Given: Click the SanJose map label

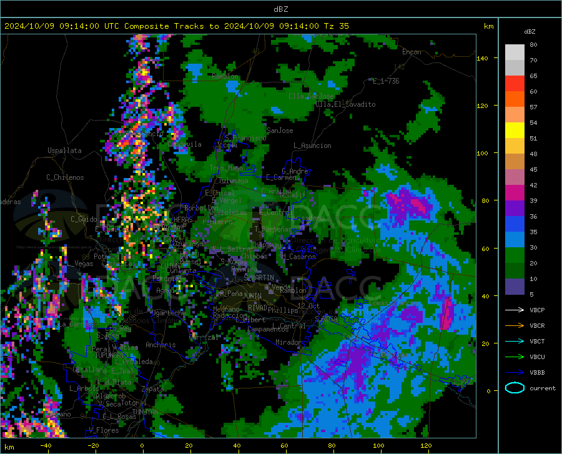Looking at the screenshot, I should click(x=280, y=131).
